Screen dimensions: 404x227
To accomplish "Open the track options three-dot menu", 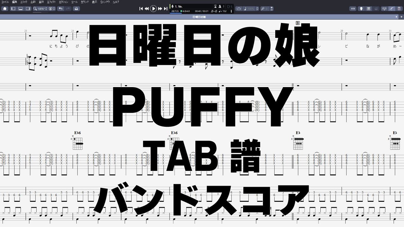I will pos(223,6).
